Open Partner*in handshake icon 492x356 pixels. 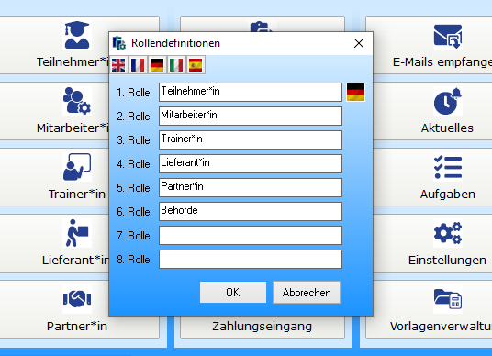coord(77,299)
